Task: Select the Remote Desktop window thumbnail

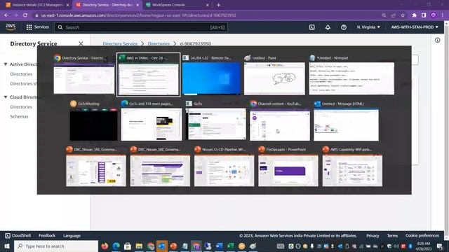Action: (211, 75)
